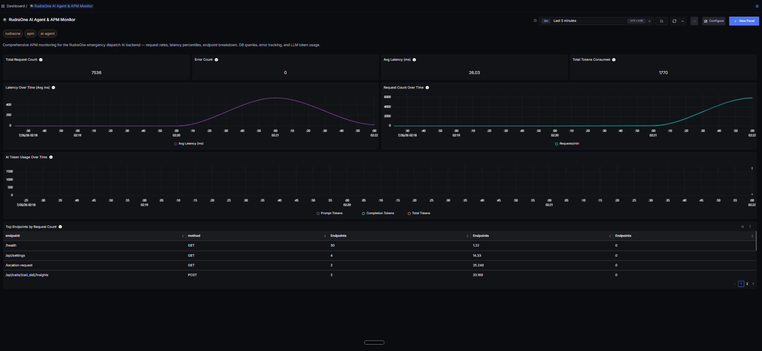Toggle the Prompt Tokens legend series
This screenshot has width=762, height=351.
[330, 213]
